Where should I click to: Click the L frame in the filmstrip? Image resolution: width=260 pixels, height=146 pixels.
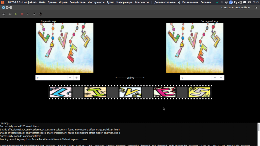60,92
